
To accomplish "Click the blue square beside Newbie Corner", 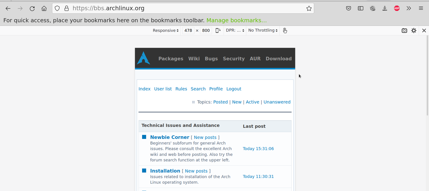I will (x=144, y=137).
